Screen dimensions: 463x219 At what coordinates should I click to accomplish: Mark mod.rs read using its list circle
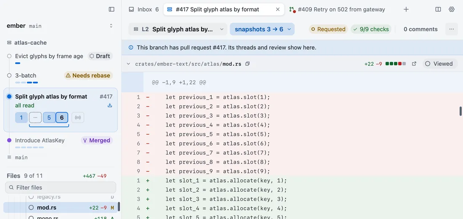coord(31,208)
